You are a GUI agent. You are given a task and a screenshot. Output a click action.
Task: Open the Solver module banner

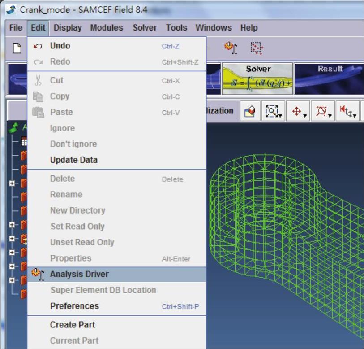pos(258,79)
